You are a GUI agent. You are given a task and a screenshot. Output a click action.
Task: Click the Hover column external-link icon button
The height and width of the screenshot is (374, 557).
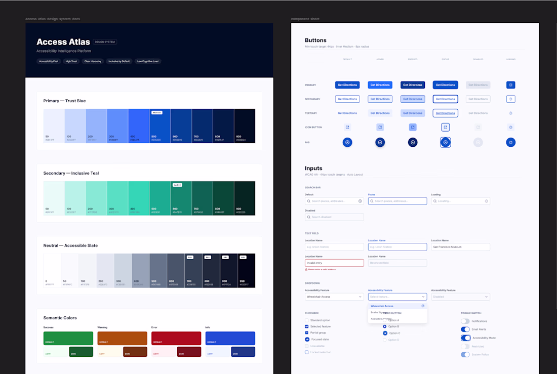click(x=380, y=127)
